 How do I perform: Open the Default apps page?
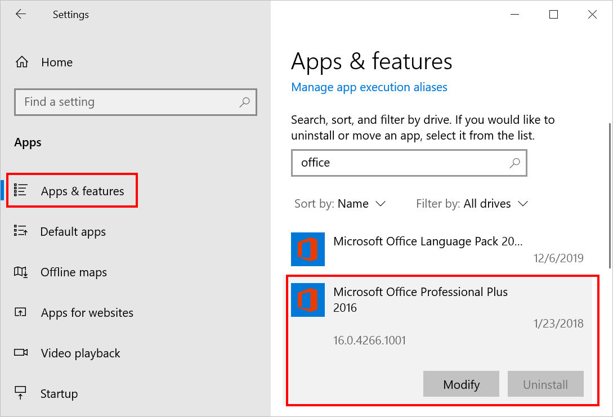73,232
